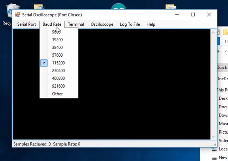Screen dimensions: 228x161
Task: Open the Terminal menu
Action: click(x=76, y=24)
